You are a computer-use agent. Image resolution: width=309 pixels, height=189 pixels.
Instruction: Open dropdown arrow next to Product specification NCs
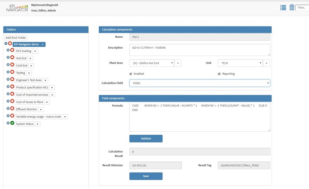click(52, 87)
